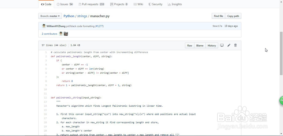Select code line number 9
The width and height of the screenshot is (283, 136).
[x=46, y=85]
